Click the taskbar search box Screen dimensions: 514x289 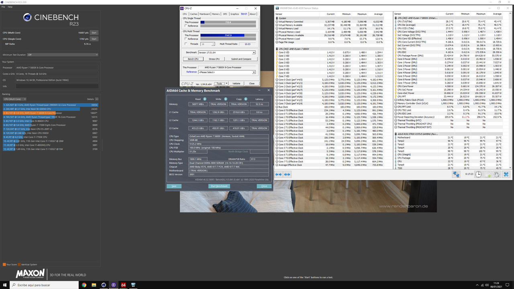(x=44, y=285)
